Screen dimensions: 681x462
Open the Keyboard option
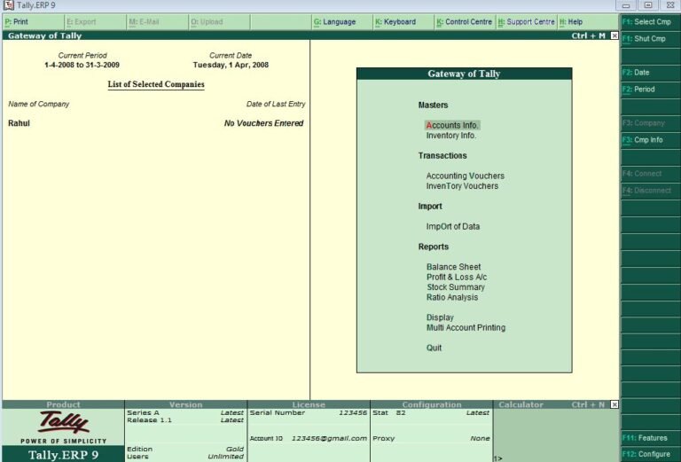[403, 21]
